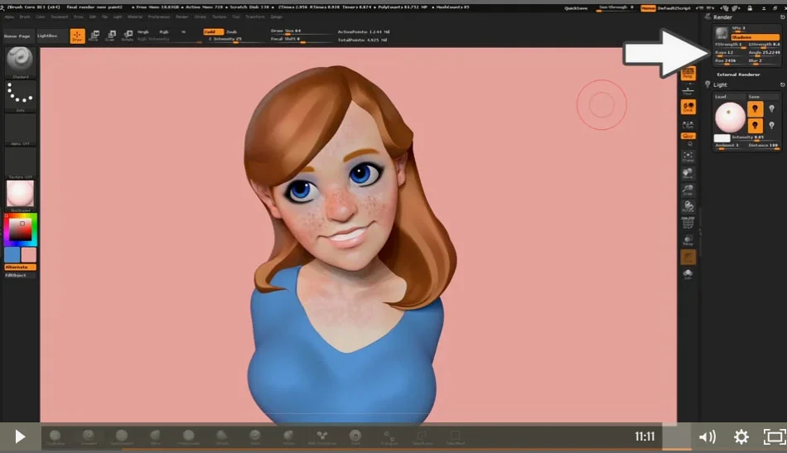Toggle the Persp perspective button
This screenshot has height=453, width=787.
point(688,73)
